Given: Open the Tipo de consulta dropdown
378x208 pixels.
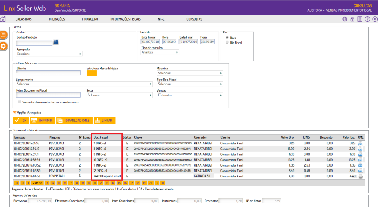Looking at the screenshot, I should [160, 52].
